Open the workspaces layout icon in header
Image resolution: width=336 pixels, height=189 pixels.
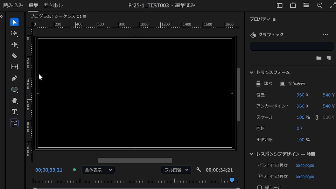280,5
